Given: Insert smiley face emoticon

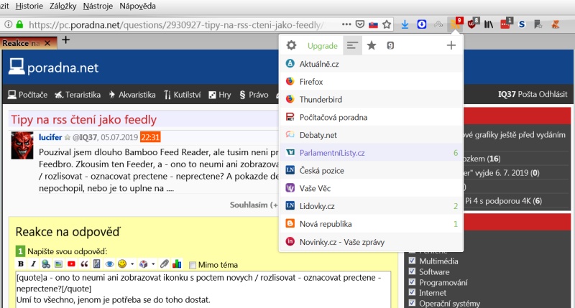Looking at the screenshot, I should click(x=122, y=263).
